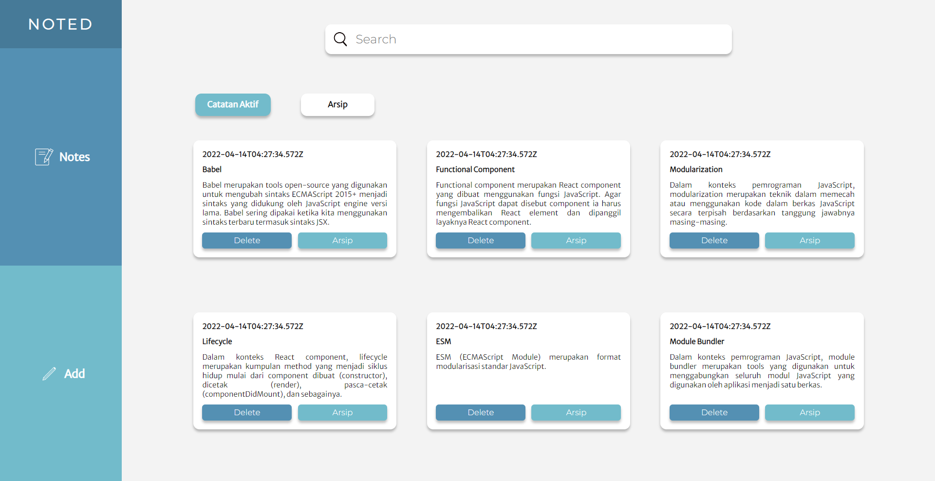Select the Babel note title
The image size is (935, 481).
(x=212, y=169)
